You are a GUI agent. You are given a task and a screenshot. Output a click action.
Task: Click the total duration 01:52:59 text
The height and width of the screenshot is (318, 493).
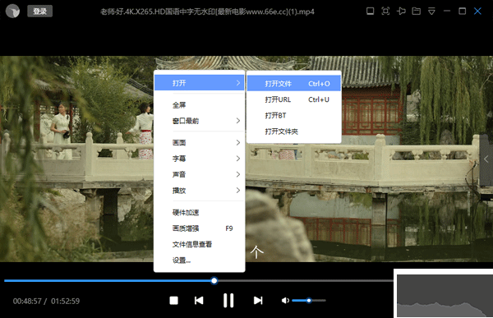click(x=66, y=301)
